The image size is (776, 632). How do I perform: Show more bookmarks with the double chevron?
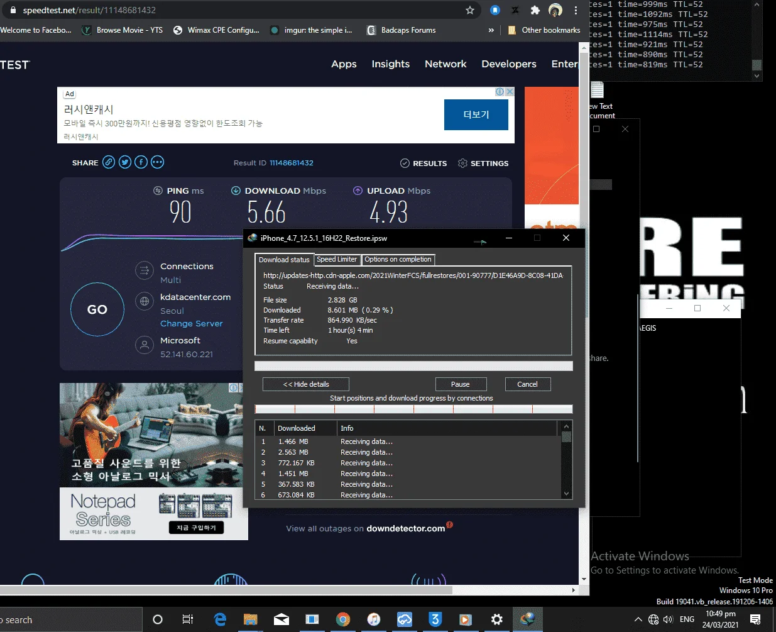491,30
